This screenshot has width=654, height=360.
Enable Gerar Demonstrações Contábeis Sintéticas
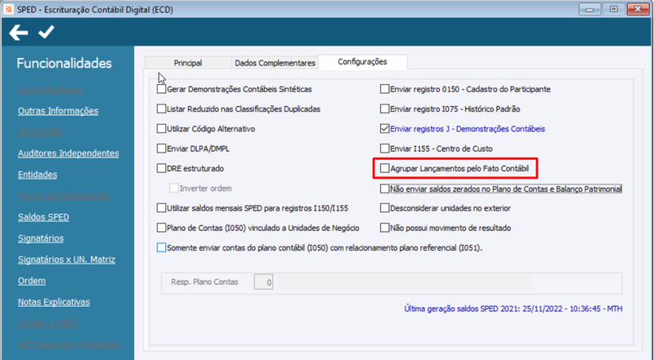point(161,89)
